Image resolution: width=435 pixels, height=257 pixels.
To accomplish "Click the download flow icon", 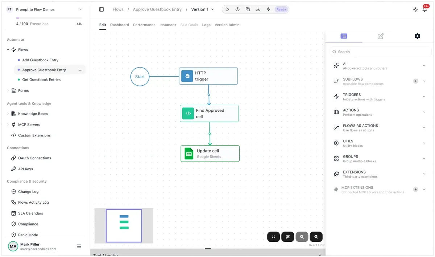I will 258,9.
